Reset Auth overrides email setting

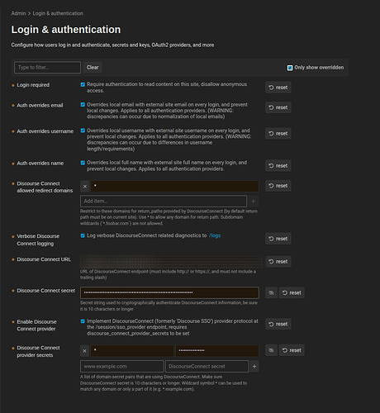[278, 107]
